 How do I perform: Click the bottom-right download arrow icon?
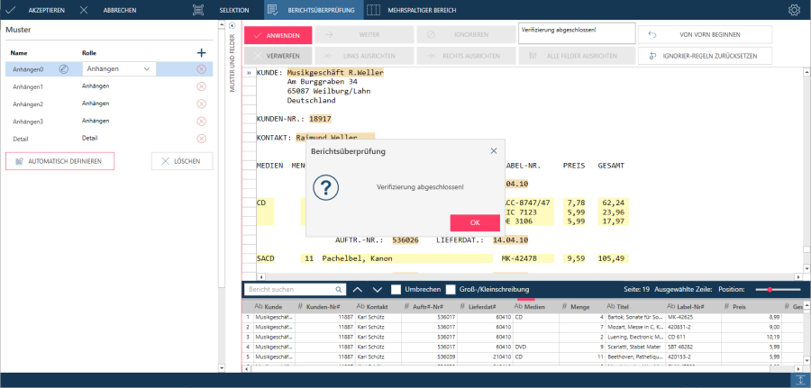[x=798, y=380]
